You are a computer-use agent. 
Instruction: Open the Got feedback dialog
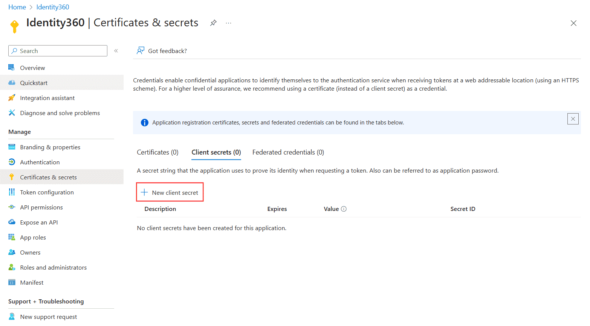click(x=161, y=51)
